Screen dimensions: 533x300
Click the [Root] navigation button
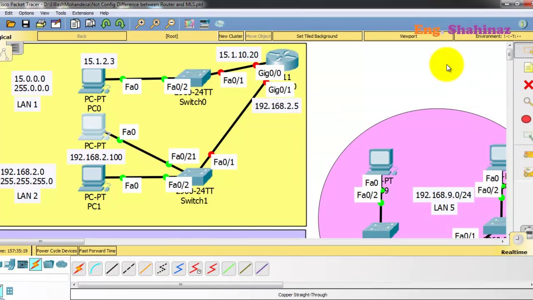point(172,36)
